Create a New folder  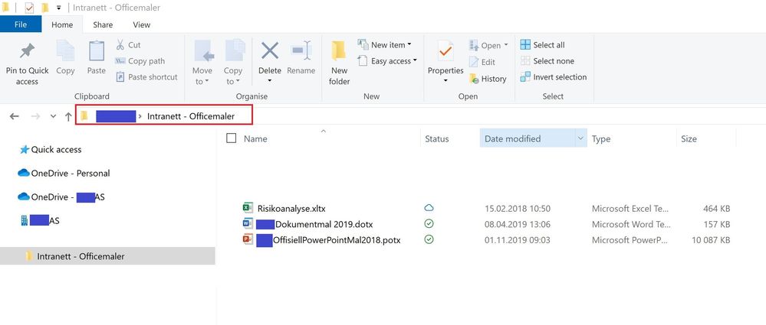tap(339, 63)
